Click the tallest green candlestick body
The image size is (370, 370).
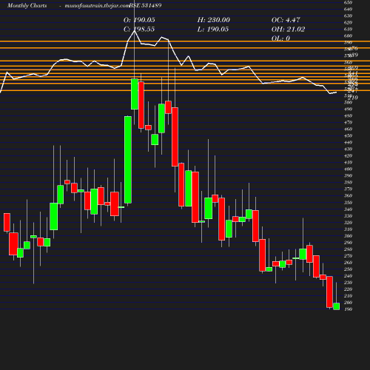(128, 160)
